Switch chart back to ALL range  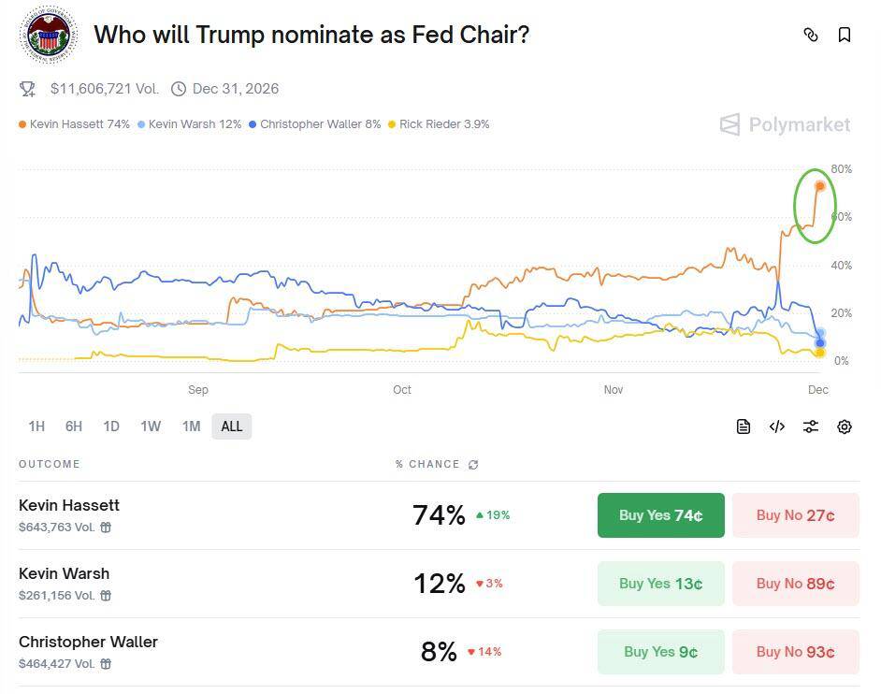tap(231, 426)
